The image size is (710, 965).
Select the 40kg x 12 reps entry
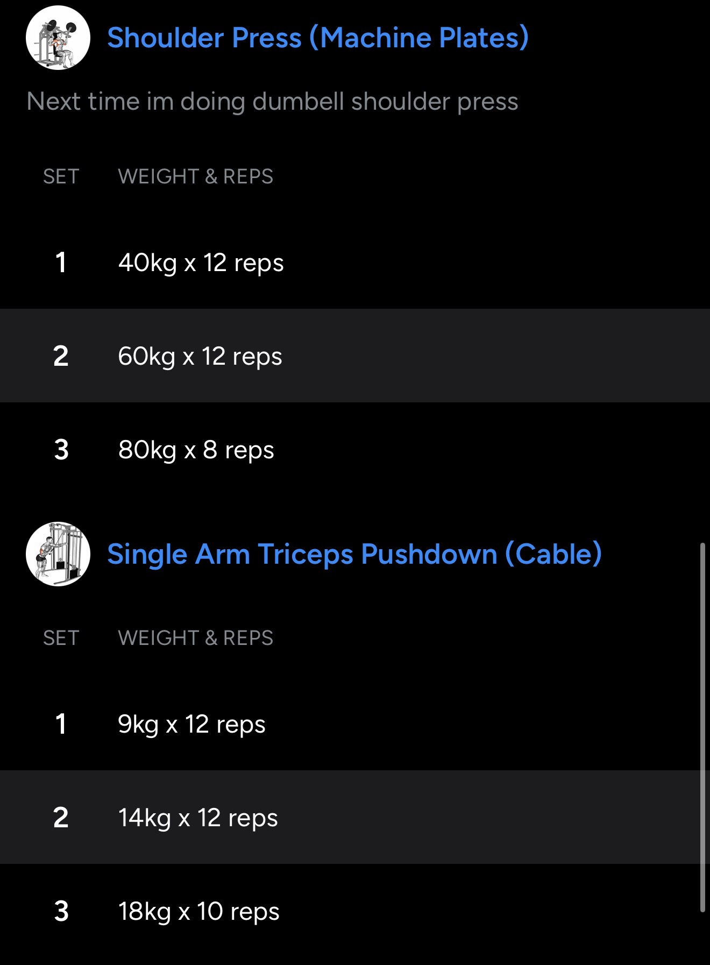(x=201, y=262)
